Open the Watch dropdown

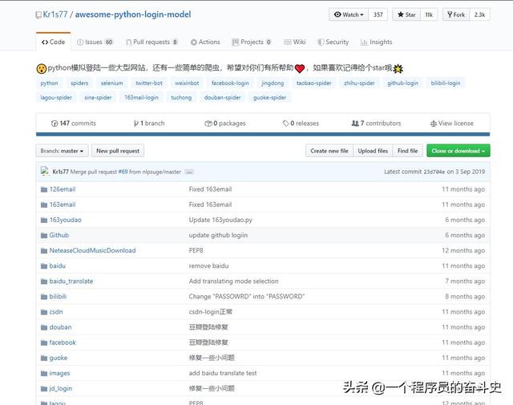(349, 14)
